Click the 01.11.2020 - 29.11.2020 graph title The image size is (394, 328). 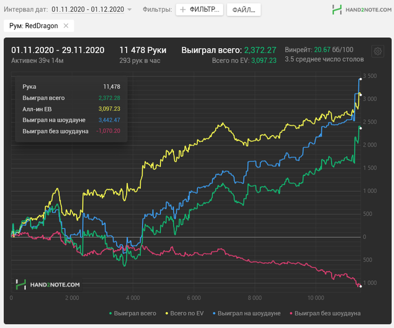coord(57,50)
